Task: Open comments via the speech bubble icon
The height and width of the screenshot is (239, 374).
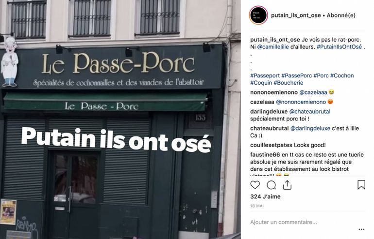Action: (271, 185)
